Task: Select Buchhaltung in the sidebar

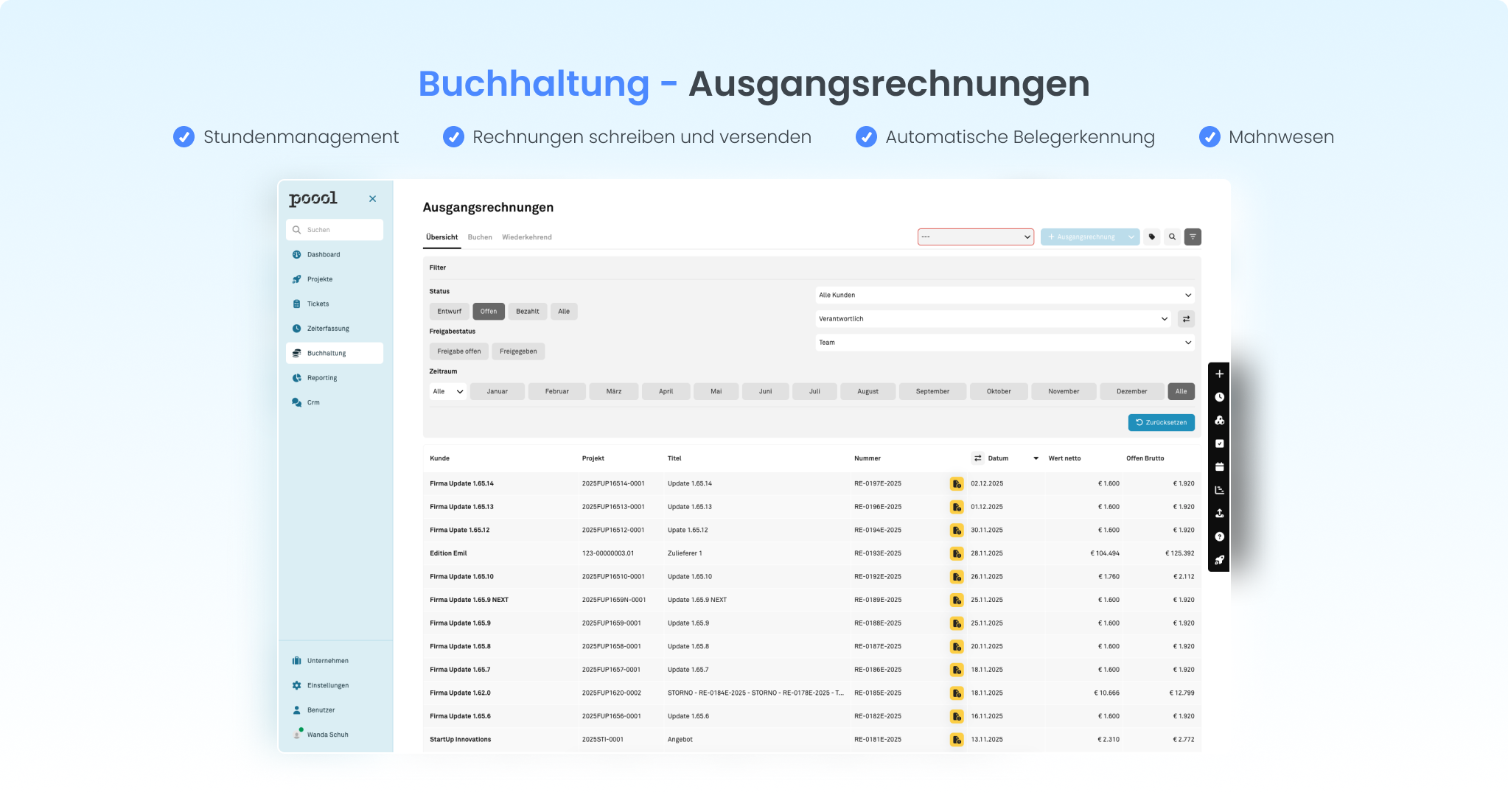Action: click(335, 353)
